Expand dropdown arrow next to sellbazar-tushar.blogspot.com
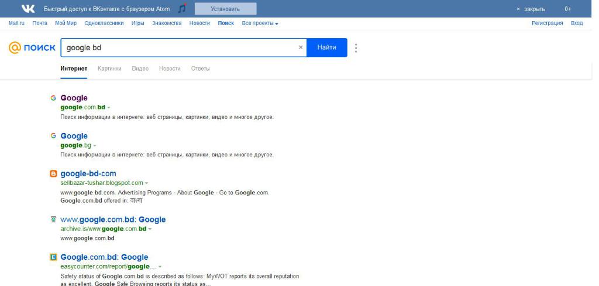Screen dimensions: 599x286 click(147, 183)
